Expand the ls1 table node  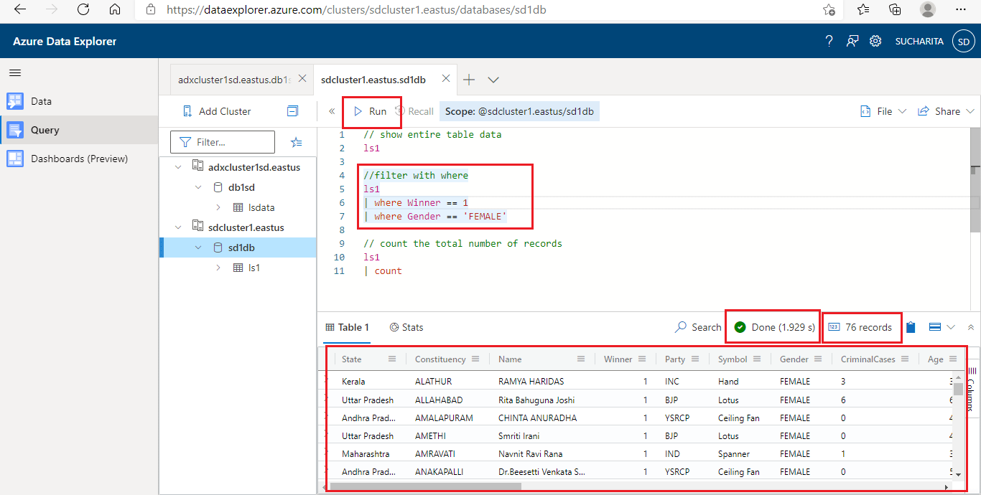218,268
